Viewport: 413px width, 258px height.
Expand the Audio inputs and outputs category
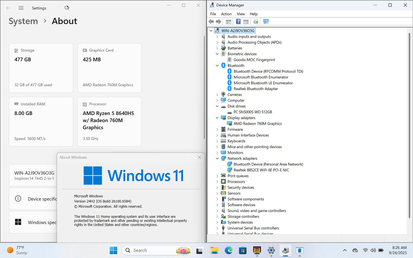pos(217,37)
